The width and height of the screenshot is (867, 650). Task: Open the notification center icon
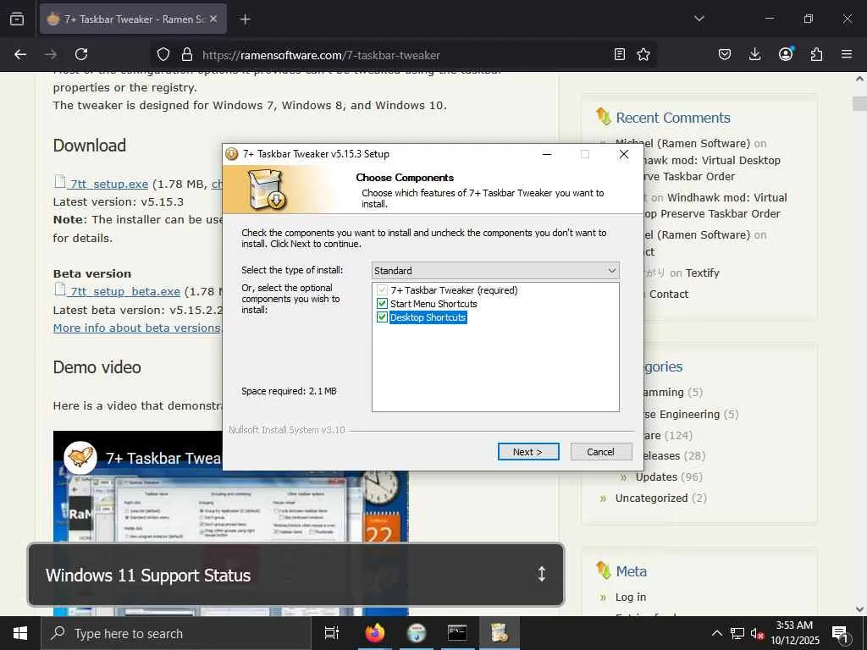pos(840,633)
